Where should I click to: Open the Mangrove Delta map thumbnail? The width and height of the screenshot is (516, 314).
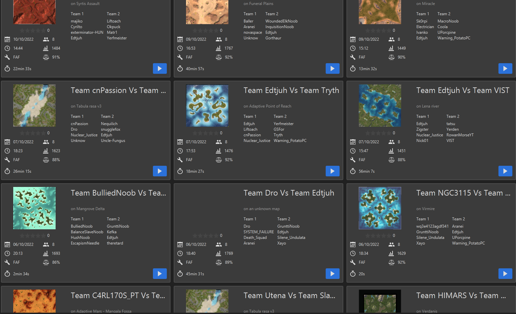[x=34, y=208]
